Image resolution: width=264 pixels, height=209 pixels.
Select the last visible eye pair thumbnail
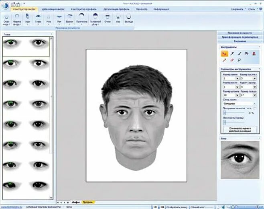pyautogui.click(x=26, y=185)
